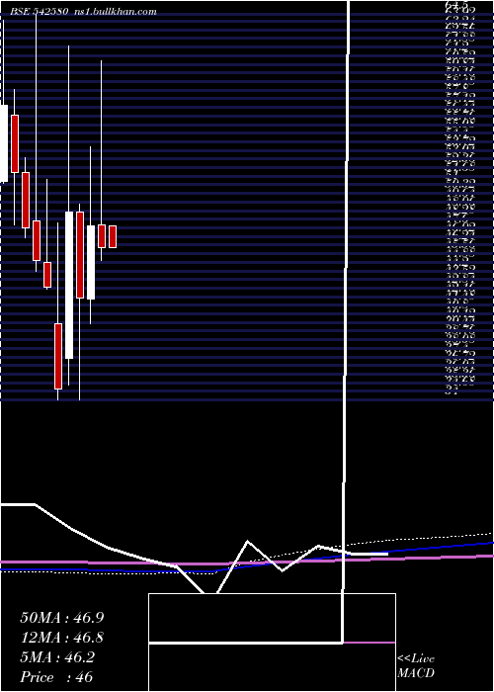Image resolution: width=494 pixels, height=692 pixels.
Task: Click the tall white candlestick body
Action: click(x=69, y=285)
